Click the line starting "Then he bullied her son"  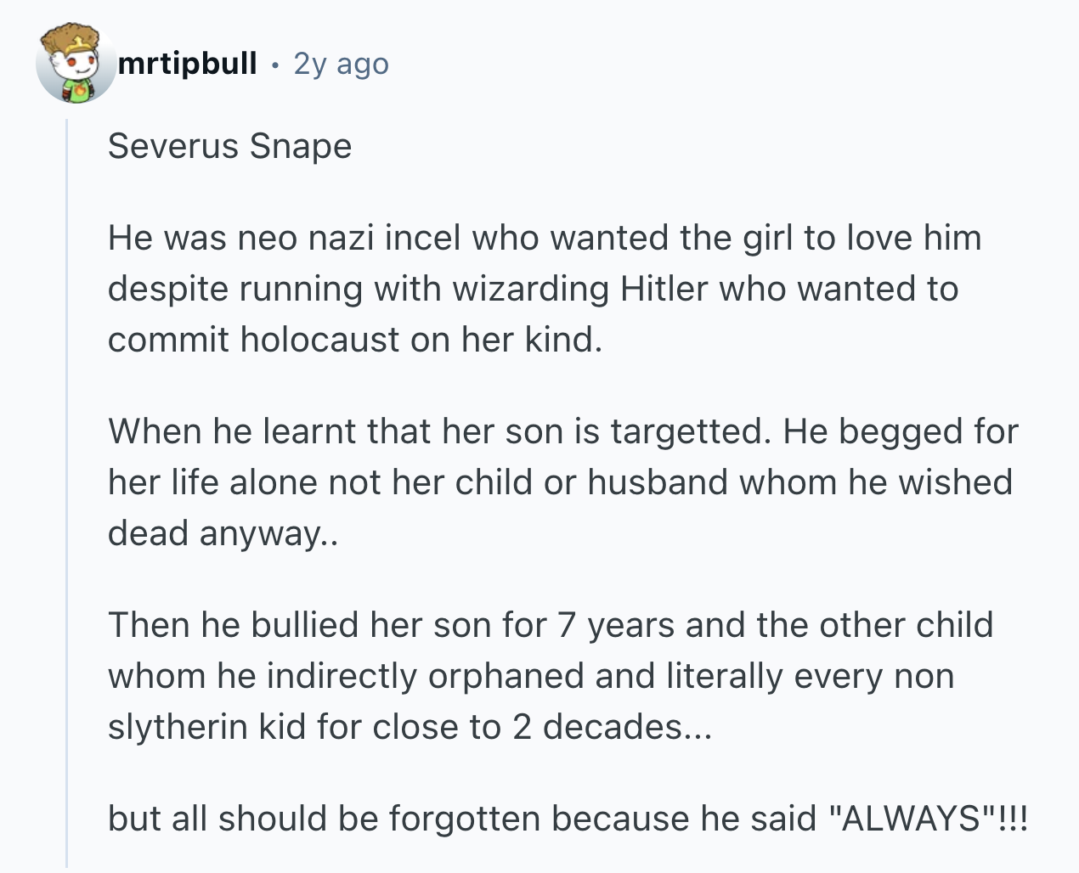pyautogui.click(x=551, y=625)
